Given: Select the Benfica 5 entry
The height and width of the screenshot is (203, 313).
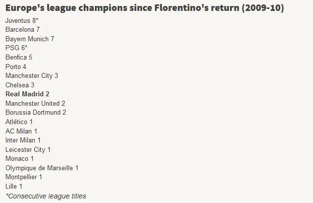Looking at the screenshot, I should coord(19,57).
